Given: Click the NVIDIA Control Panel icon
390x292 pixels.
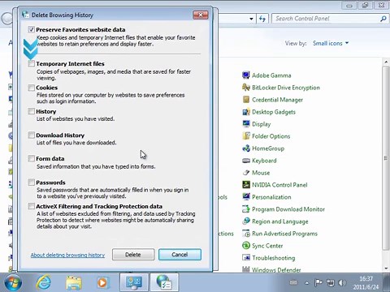Looking at the screenshot, I should click(x=246, y=185).
